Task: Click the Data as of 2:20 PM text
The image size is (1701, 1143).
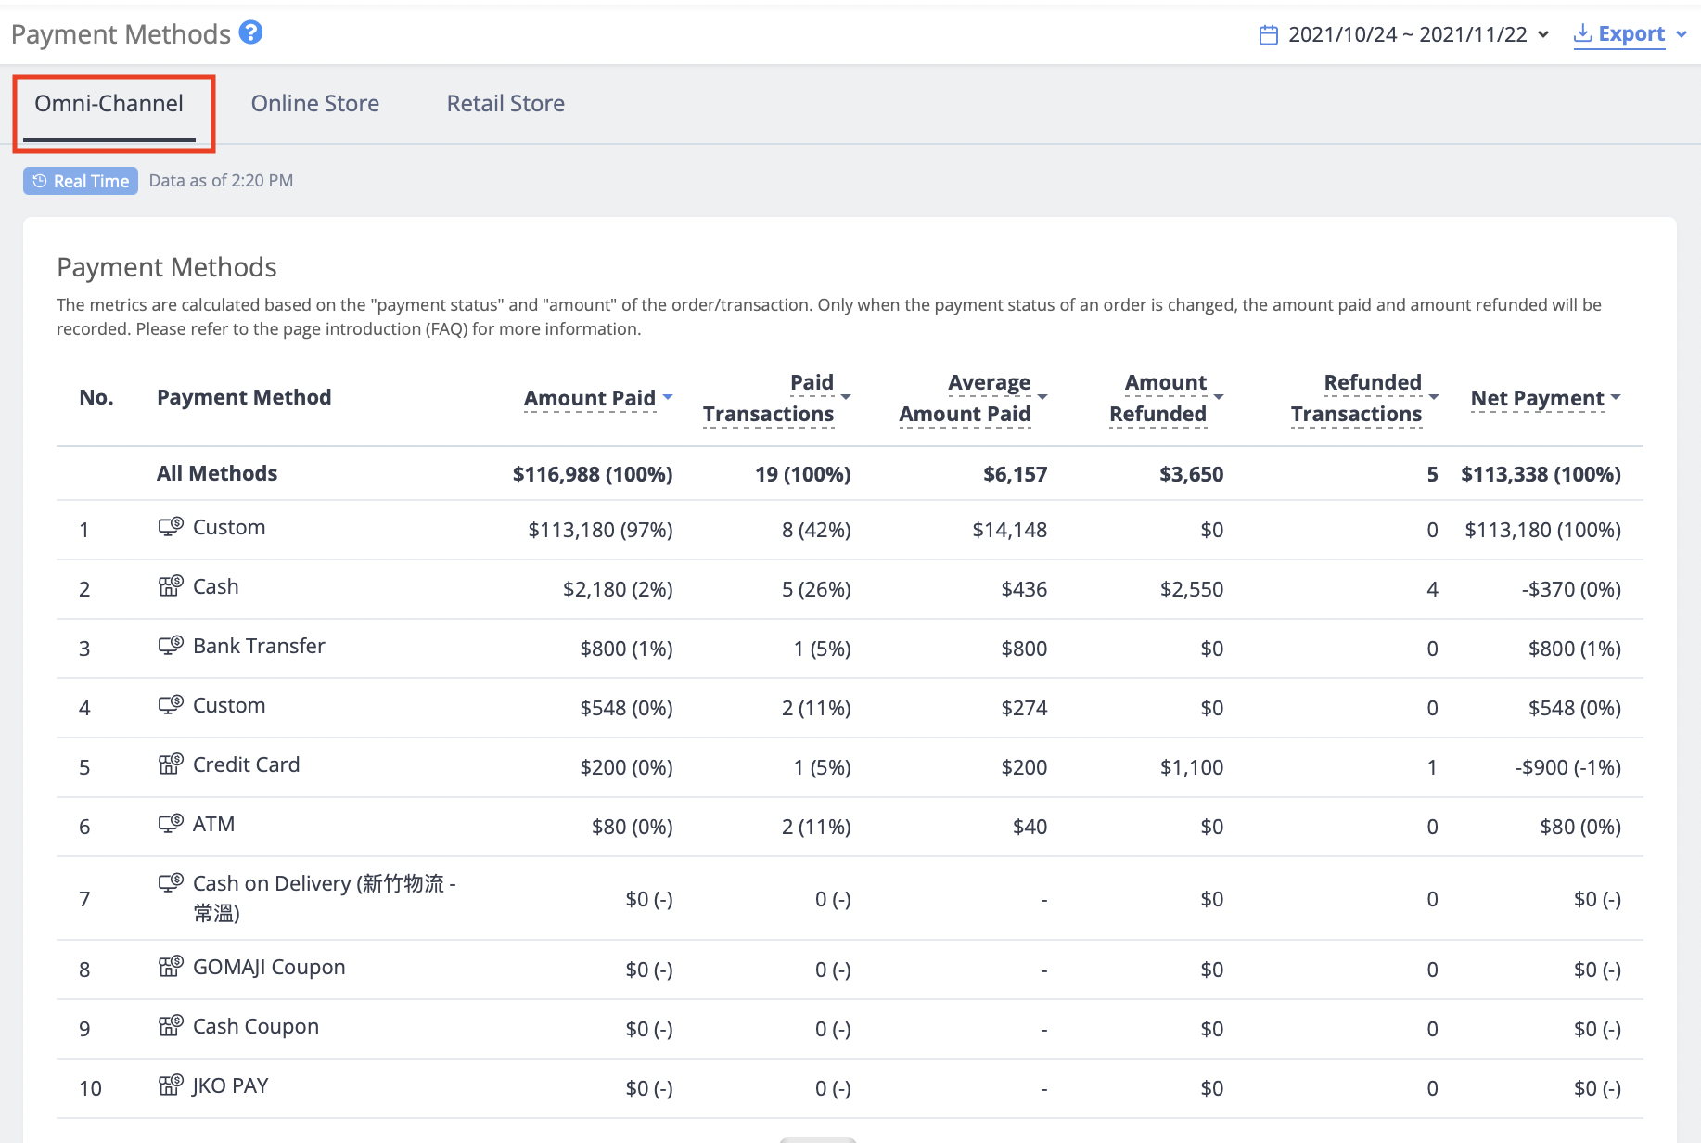Action: click(x=221, y=181)
